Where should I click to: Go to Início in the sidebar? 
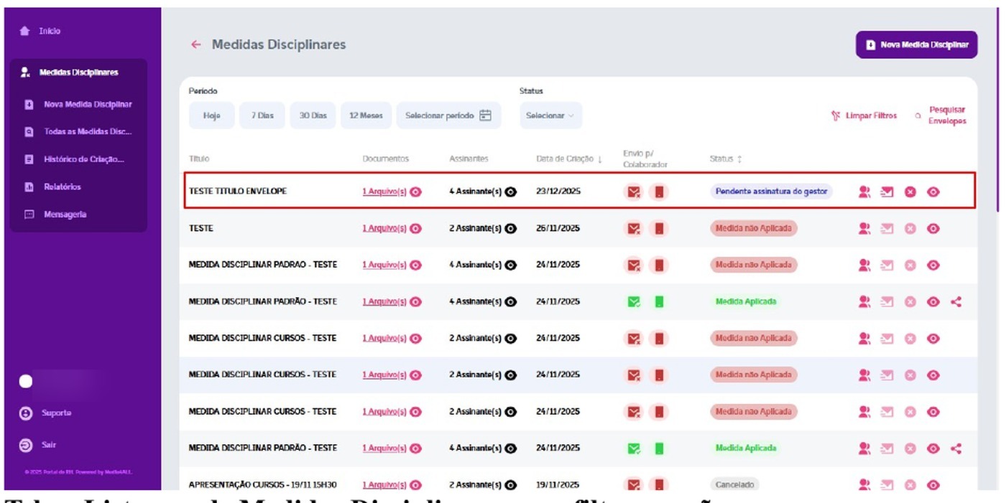pyautogui.click(x=41, y=31)
